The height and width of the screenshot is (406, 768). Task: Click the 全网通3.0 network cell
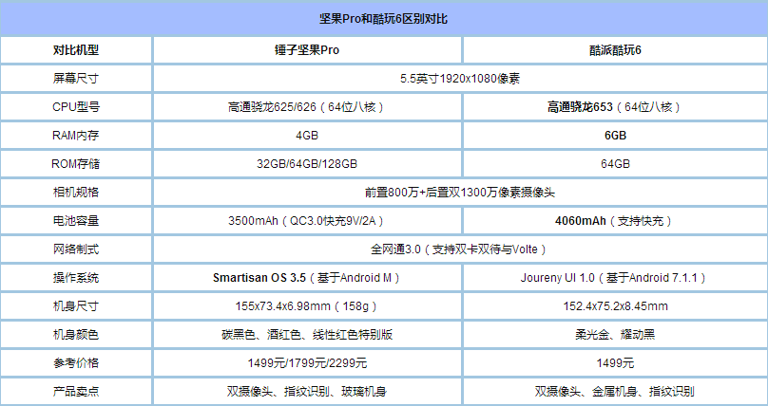pos(460,249)
